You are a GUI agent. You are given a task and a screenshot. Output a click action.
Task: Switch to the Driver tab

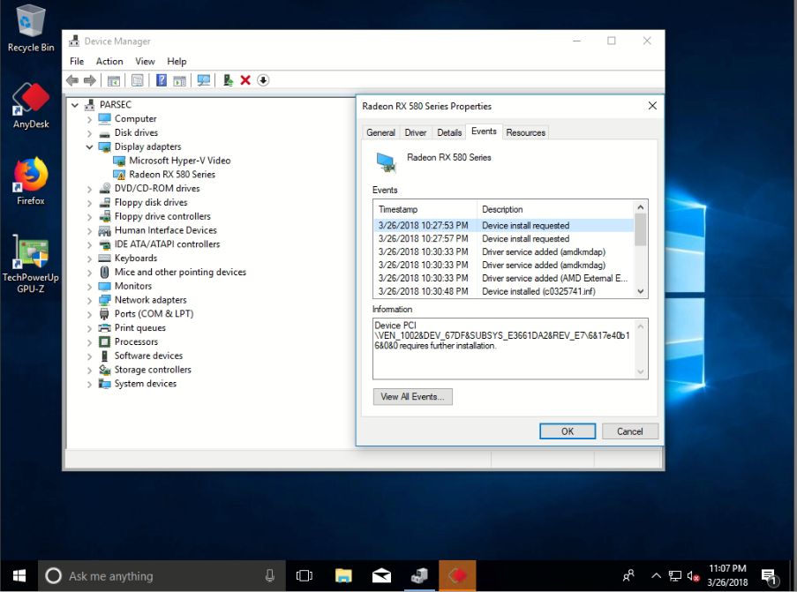coord(416,132)
